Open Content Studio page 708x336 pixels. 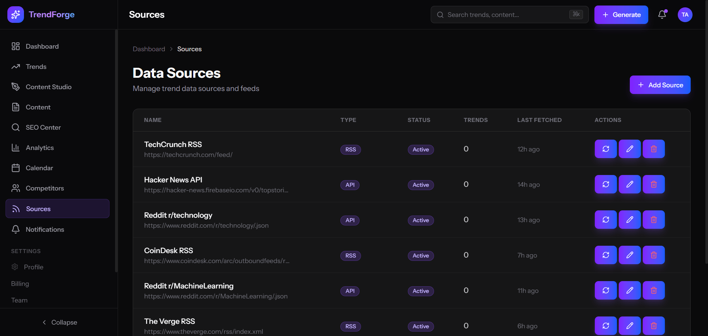tap(58, 87)
